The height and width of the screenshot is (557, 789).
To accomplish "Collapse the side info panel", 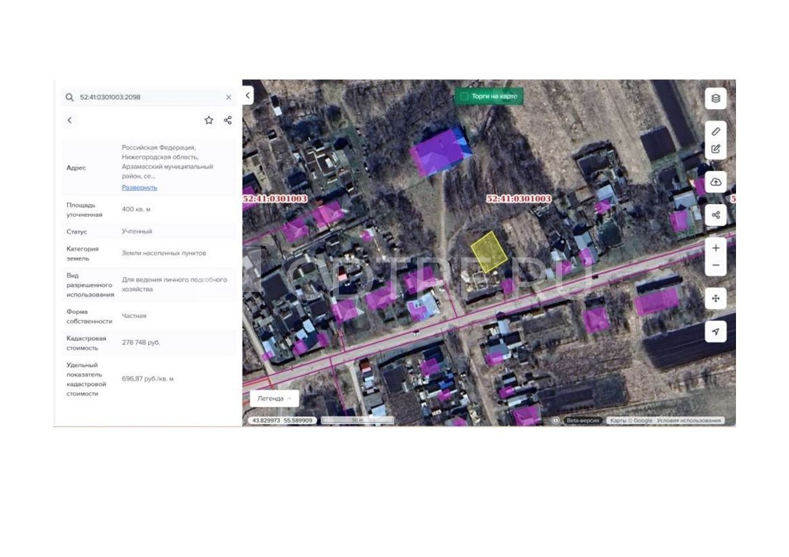I will pos(248,96).
